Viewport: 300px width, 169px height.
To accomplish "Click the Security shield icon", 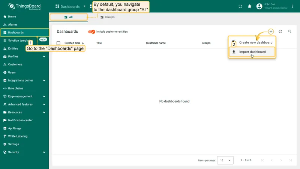I will pyautogui.click(x=5, y=152).
